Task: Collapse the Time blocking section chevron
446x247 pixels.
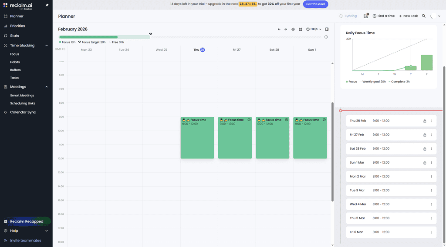Action: 47,46
